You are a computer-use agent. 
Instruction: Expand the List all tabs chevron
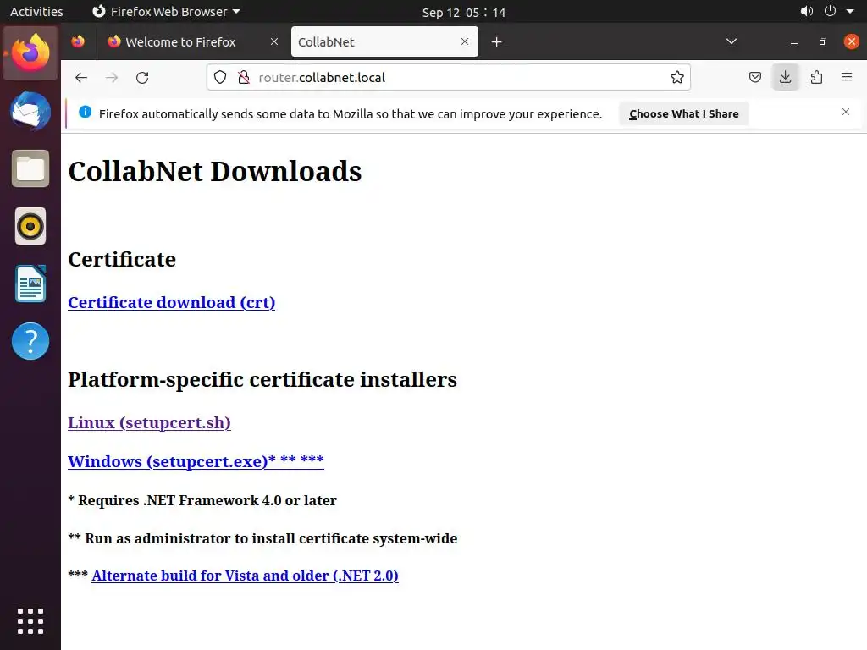pos(732,41)
